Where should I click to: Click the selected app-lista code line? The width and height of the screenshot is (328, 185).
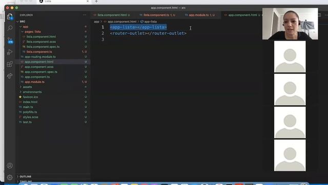[x=138, y=27]
